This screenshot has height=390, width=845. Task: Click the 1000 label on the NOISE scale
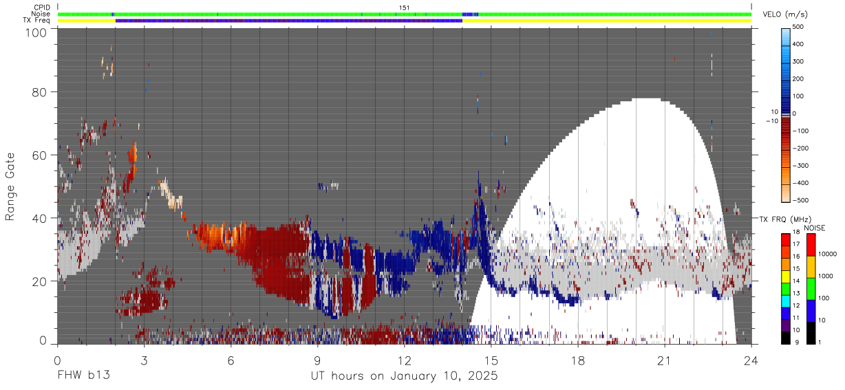[826, 276]
